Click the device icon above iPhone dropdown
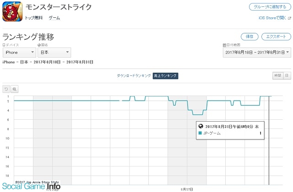The image size is (293, 192). click(4, 45)
